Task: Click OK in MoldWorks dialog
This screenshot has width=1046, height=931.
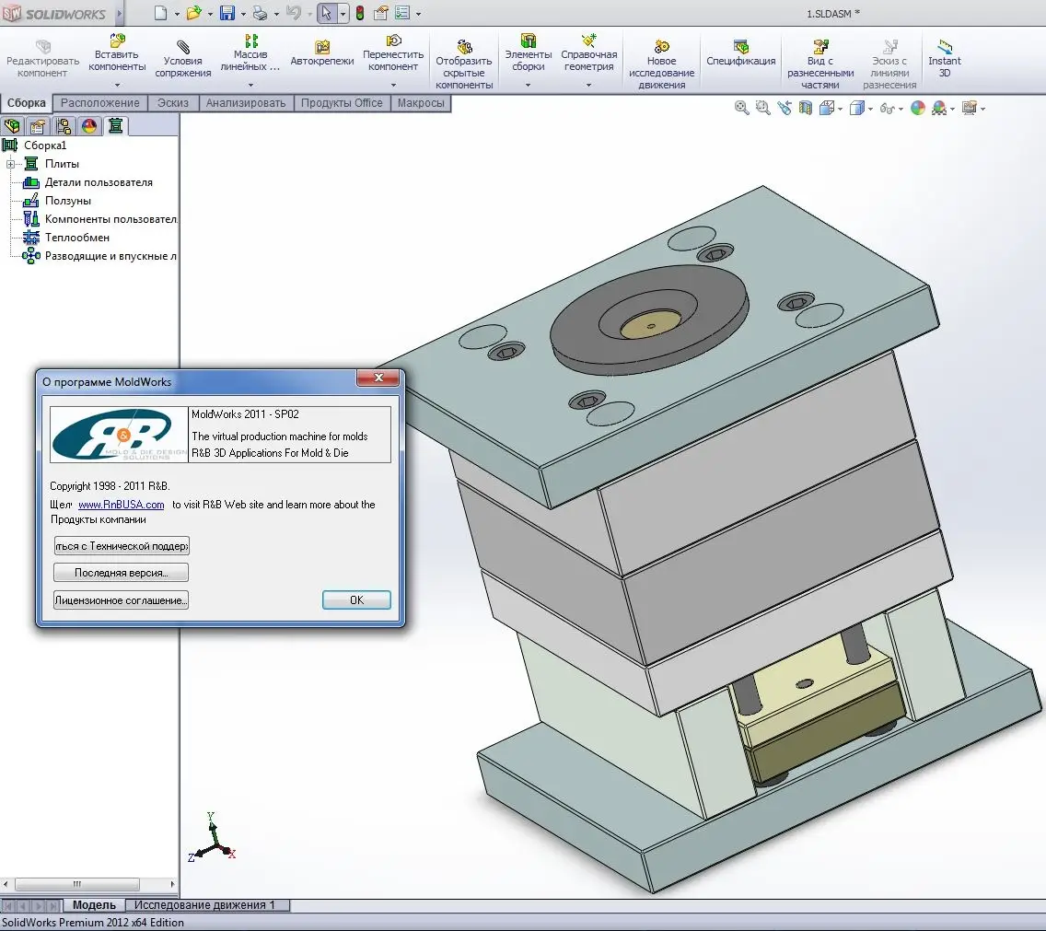Action: click(356, 600)
